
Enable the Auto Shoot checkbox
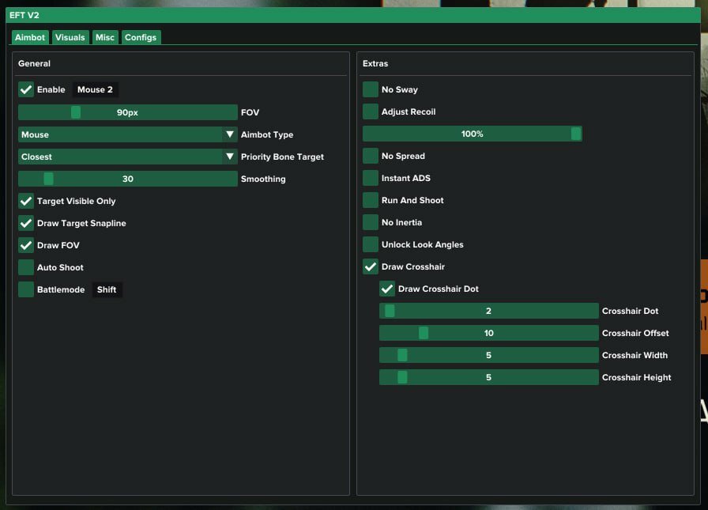click(x=26, y=267)
